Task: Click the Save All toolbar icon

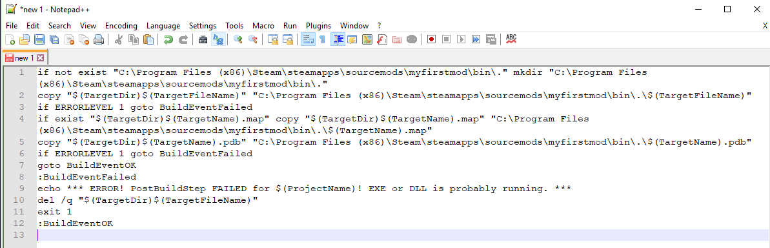Action: [54, 40]
